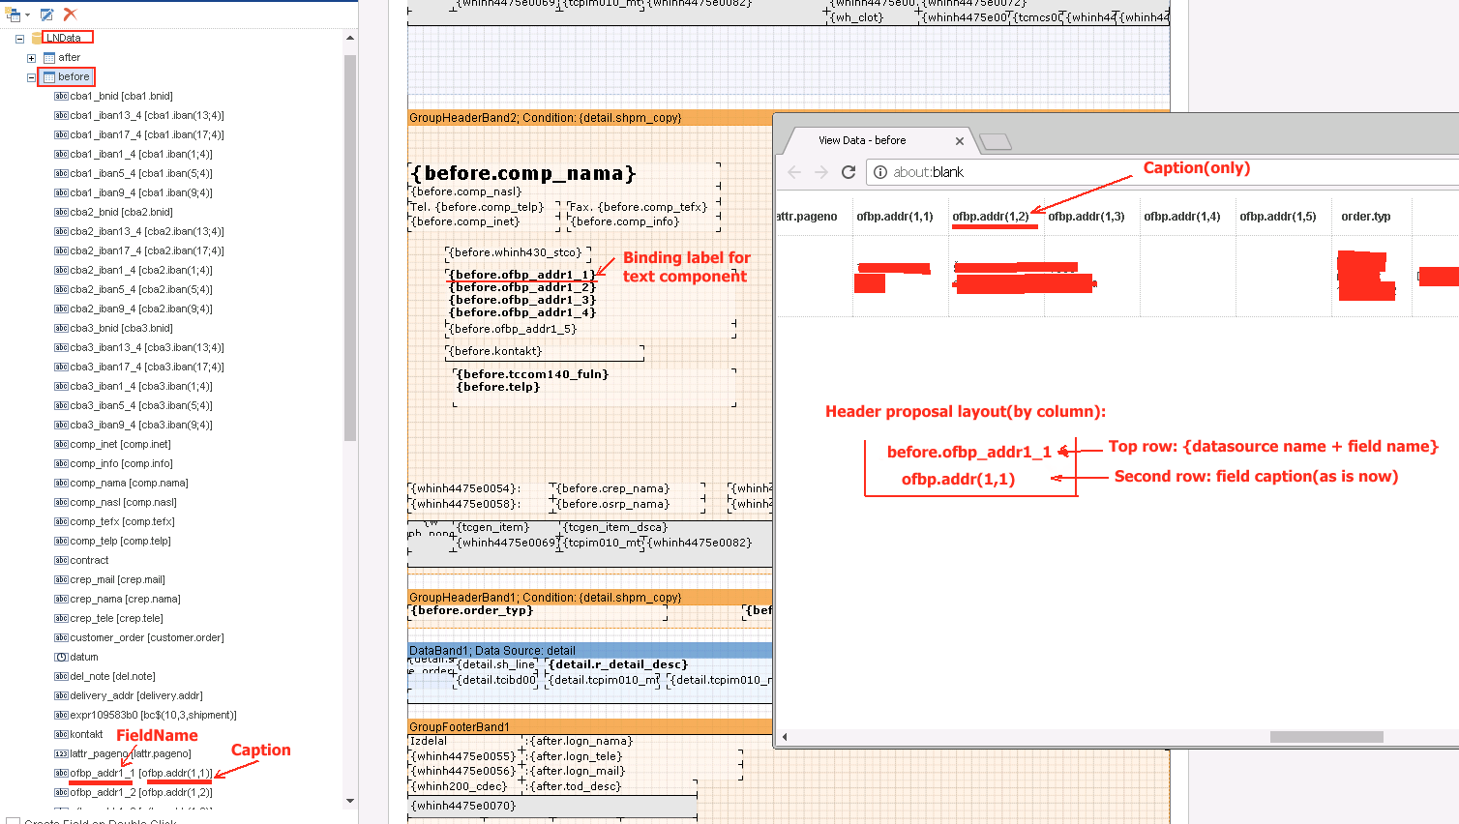This screenshot has width=1459, height=824.
Task: Click the browser scroll-left arrow
Action: [785, 737]
